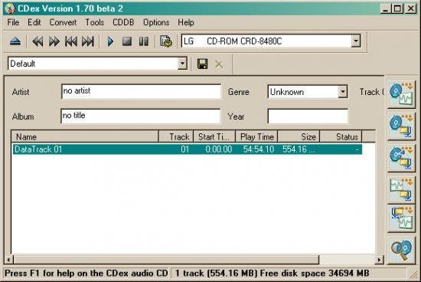Image resolution: width=421 pixels, height=282 pixels.
Task: Click the CDex title bar application icon
Action: pyautogui.click(x=10, y=8)
